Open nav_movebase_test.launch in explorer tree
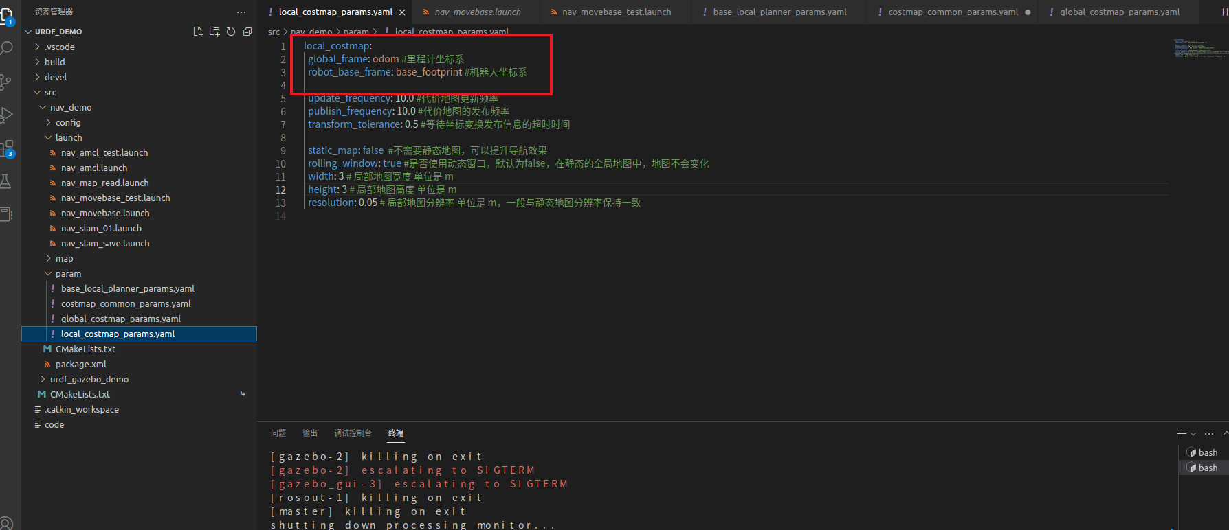The height and width of the screenshot is (530, 1229). tap(115, 198)
